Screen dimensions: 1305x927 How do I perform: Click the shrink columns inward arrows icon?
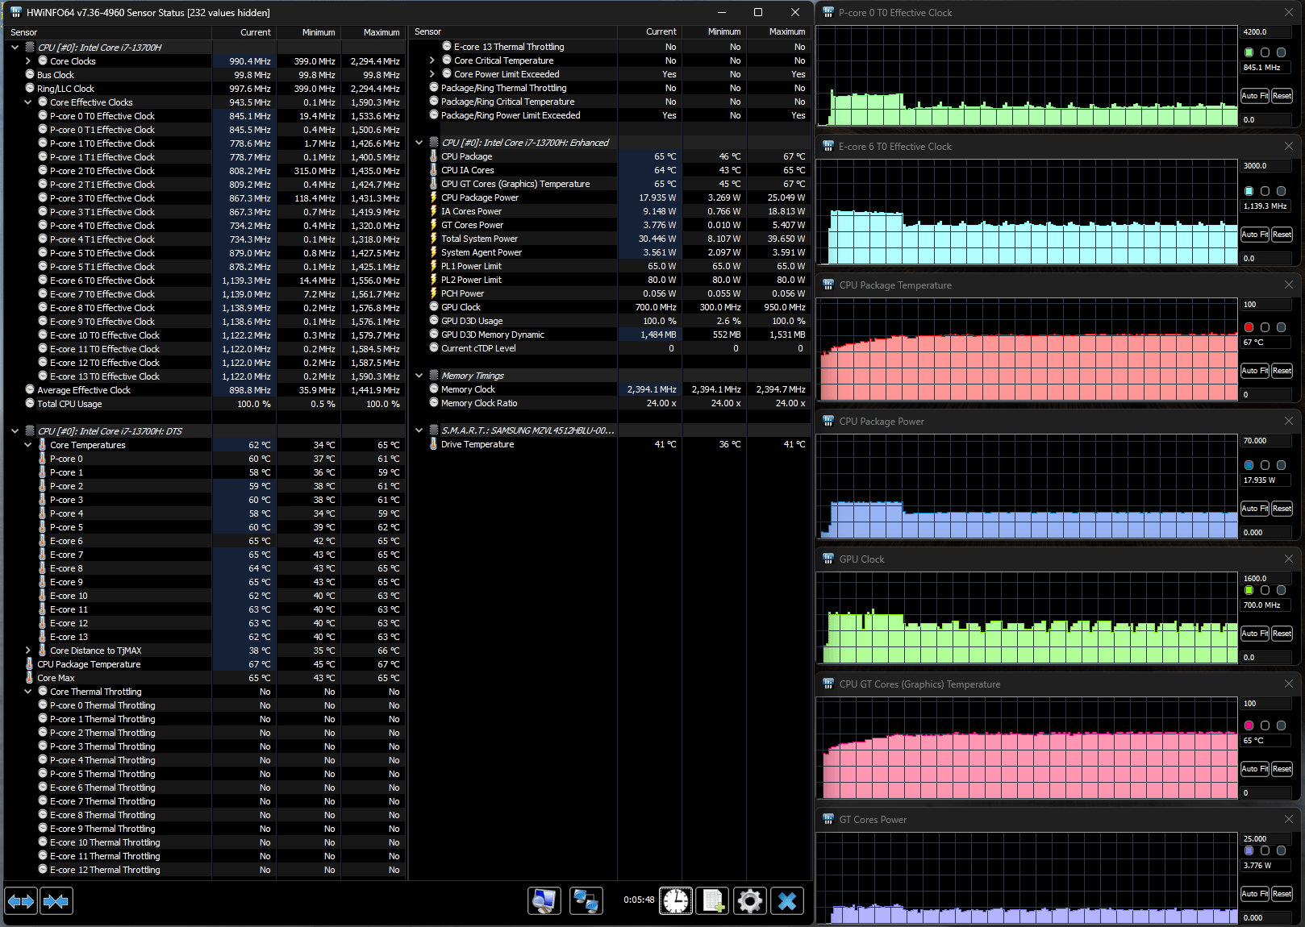pos(56,900)
